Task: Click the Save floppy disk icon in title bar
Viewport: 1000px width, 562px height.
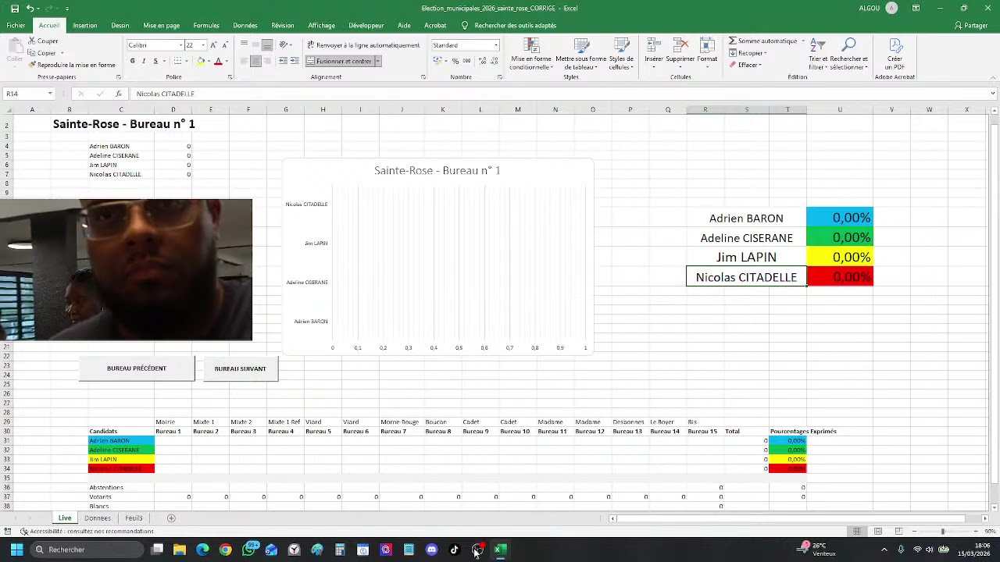Action: pos(15,9)
